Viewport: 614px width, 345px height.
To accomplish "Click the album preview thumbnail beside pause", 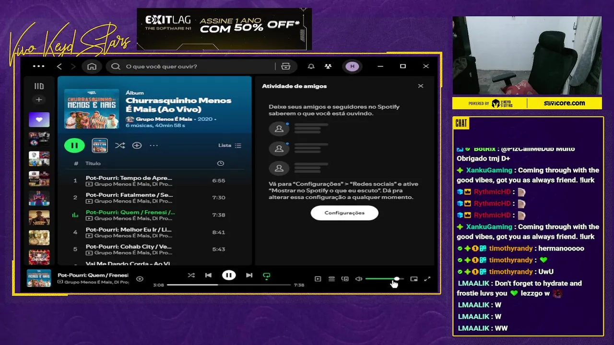I will (100, 145).
